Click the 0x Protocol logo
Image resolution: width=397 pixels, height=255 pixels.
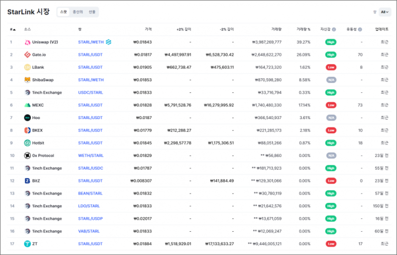point(27,155)
